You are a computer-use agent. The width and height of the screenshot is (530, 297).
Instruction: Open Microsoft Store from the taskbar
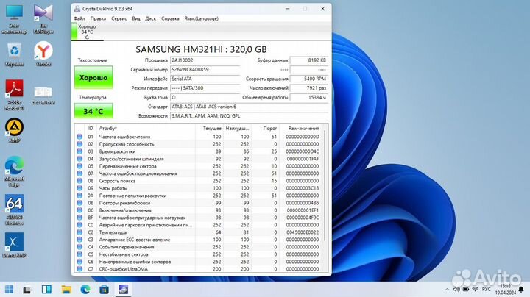tap(104, 289)
